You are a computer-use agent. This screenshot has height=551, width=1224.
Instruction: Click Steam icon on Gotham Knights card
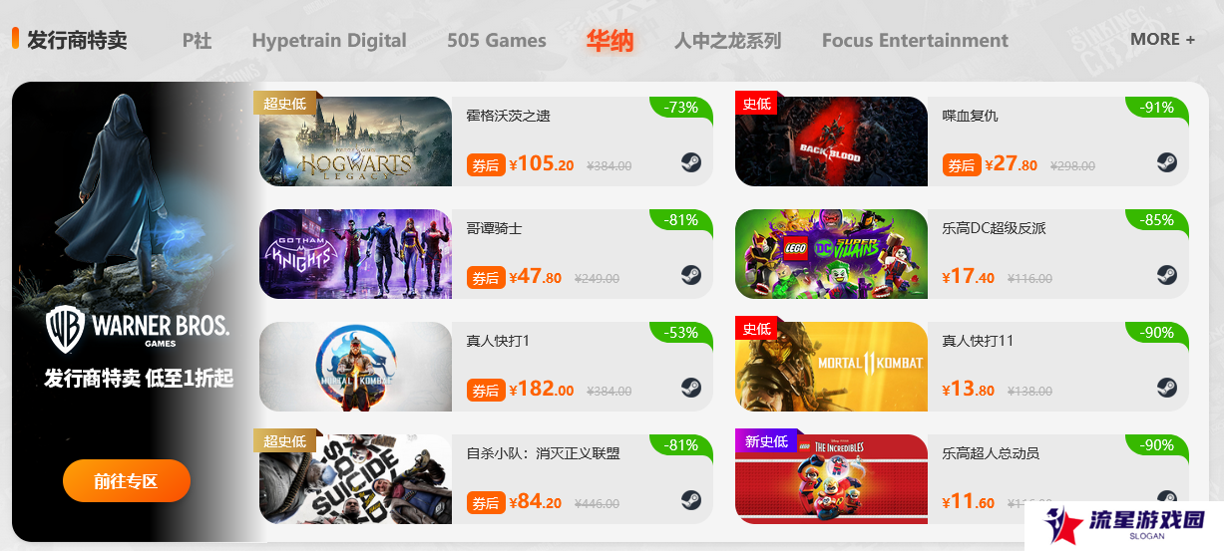[691, 275]
